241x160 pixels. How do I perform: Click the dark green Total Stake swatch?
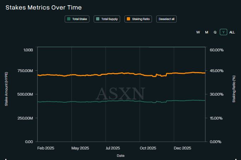(69, 19)
